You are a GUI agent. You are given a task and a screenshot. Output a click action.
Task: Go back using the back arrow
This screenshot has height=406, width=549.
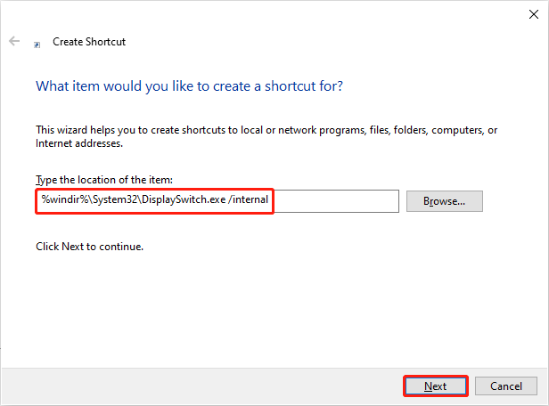(x=14, y=41)
